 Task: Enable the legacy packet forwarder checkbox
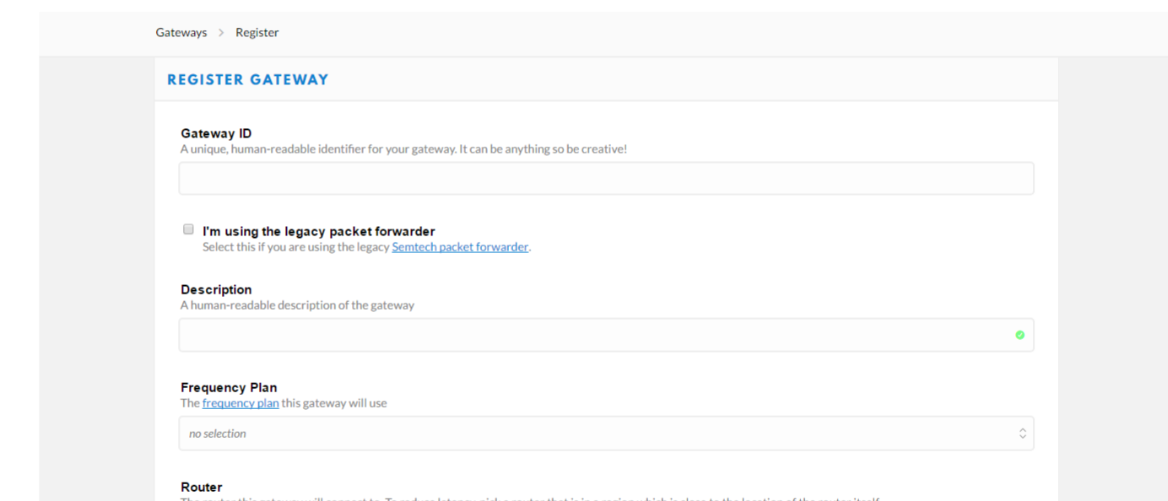[188, 229]
